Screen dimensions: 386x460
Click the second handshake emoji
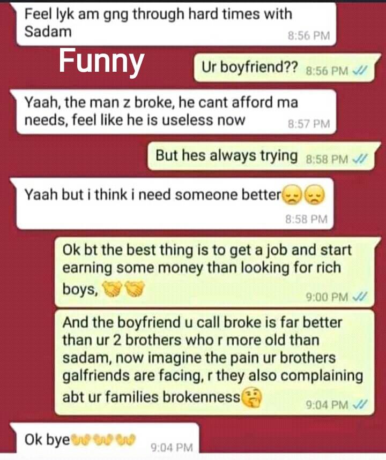coord(135,289)
